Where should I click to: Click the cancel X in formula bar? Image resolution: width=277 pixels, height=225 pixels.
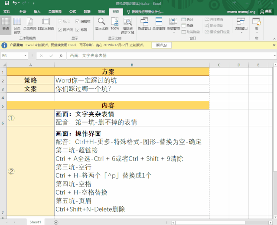pyautogui.click(x=41, y=56)
